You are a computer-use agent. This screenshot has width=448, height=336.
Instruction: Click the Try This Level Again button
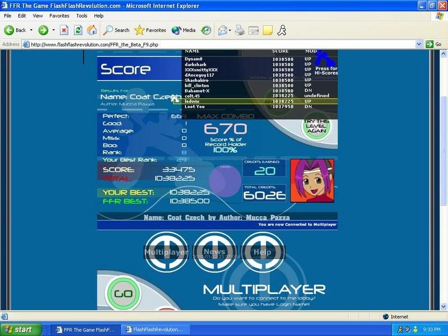click(x=316, y=126)
